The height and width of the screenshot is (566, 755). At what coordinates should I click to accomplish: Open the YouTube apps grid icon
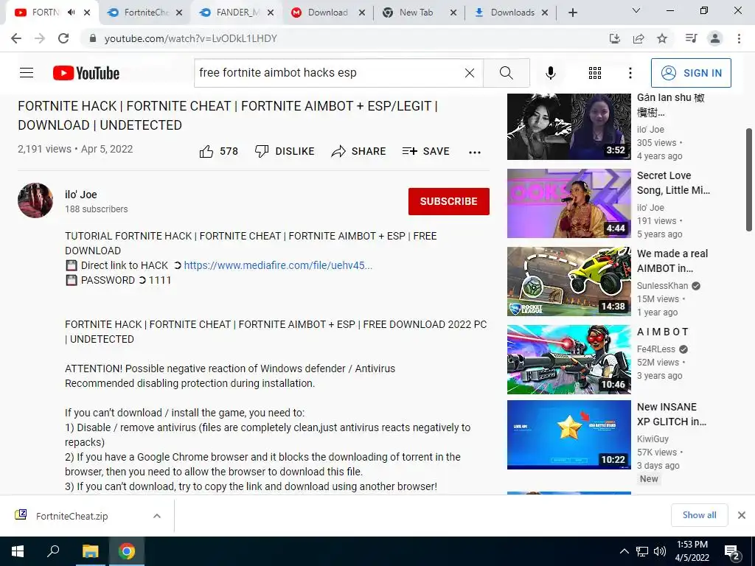pos(595,73)
